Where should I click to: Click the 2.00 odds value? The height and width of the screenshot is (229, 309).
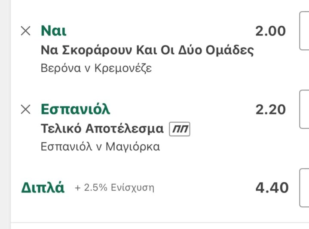pyautogui.click(x=270, y=31)
